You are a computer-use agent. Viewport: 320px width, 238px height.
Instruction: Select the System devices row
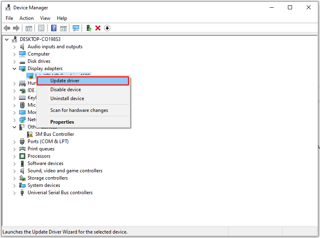tap(44, 185)
